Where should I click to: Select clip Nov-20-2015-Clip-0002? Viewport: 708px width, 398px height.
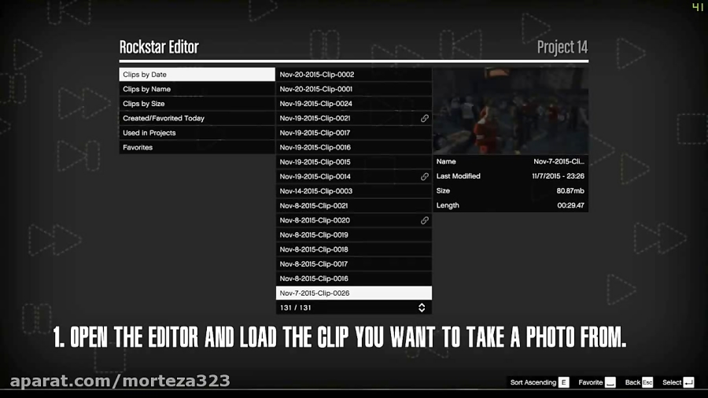pos(353,75)
